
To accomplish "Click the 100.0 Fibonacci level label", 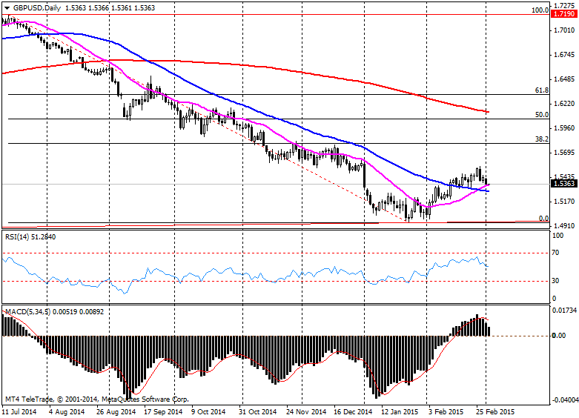I will coord(540,10).
